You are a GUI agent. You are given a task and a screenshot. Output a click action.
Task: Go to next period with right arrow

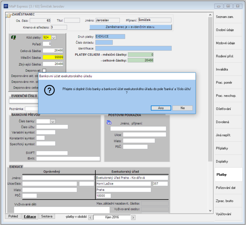click(133, 217)
